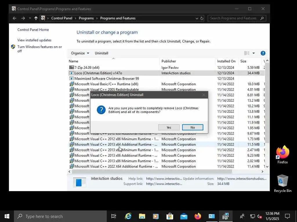Open the view options dropdown arrow

[253, 53]
